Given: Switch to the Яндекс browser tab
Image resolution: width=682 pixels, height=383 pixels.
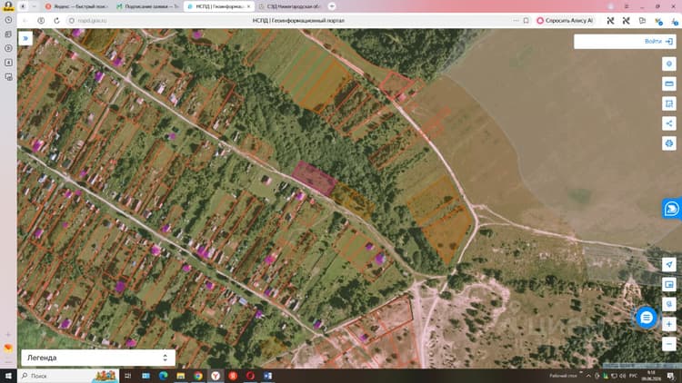Looking at the screenshot, I should click(x=77, y=6).
